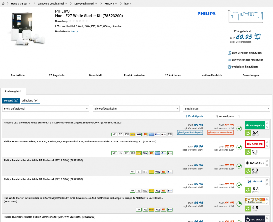This screenshot has height=222, width=273.
Task: Go to the Datenblatt tab
Action: [95, 75]
